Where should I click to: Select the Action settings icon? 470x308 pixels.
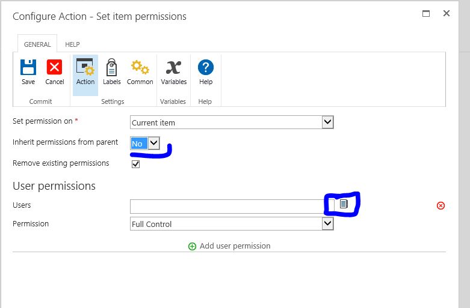(x=85, y=67)
